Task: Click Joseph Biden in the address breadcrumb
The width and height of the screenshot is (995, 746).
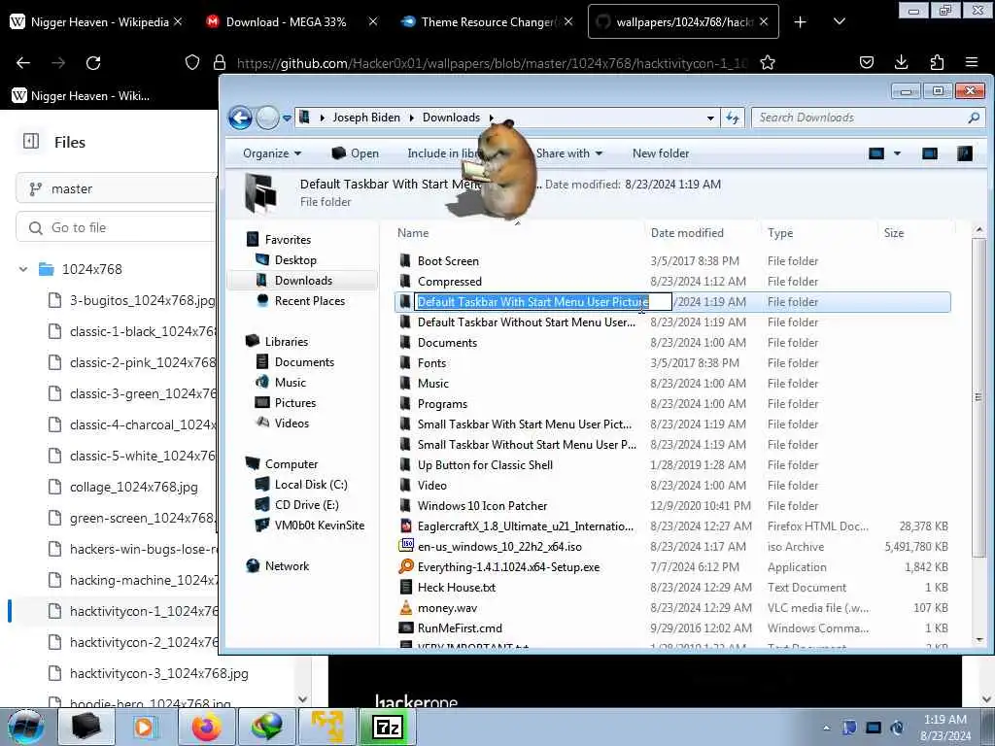Action: tap(366, 118)
